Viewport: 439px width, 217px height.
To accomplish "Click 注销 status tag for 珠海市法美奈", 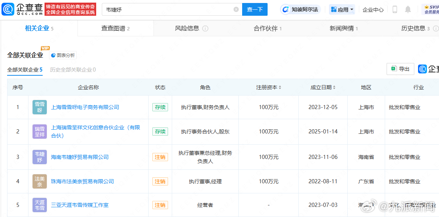I will point(160,181).
